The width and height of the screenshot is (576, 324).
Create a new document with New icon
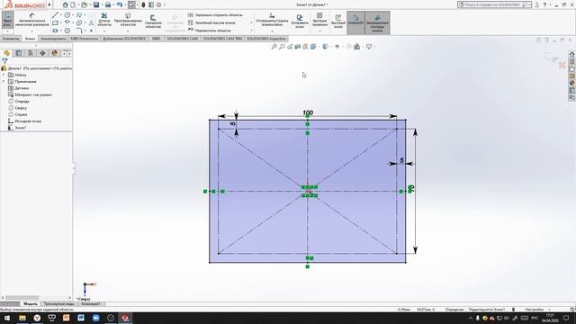tap(73, 4)
